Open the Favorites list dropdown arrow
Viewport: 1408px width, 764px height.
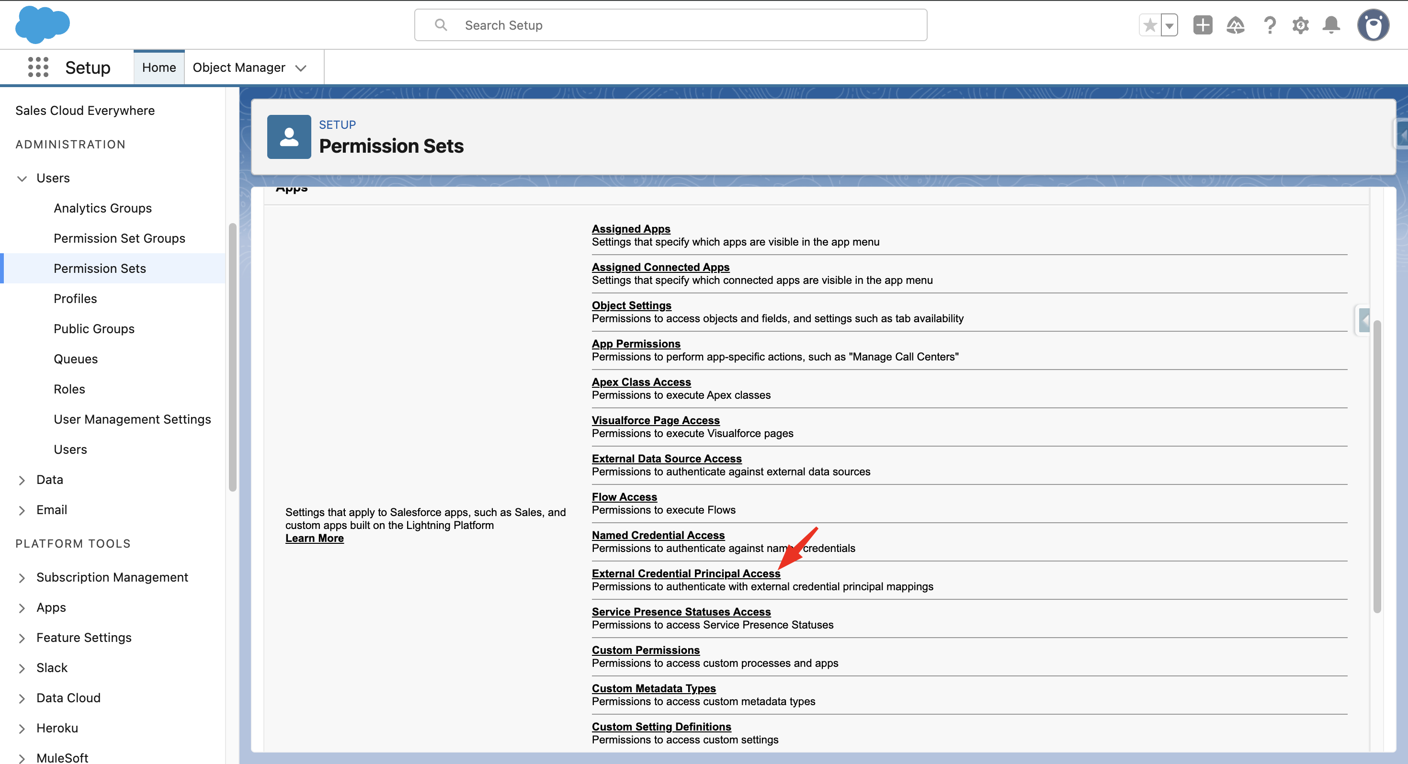1169,25
